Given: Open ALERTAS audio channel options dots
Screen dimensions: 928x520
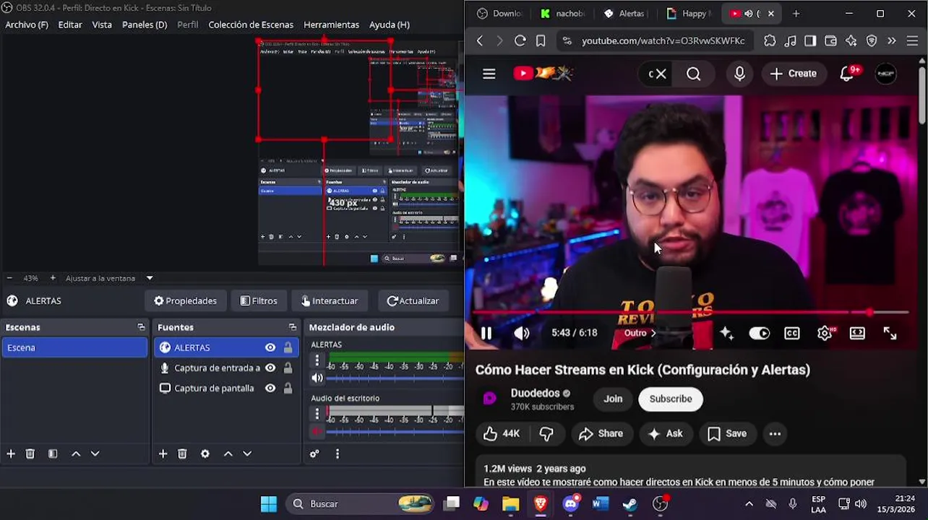Looking at the screenshot, I should click(317, 359).
